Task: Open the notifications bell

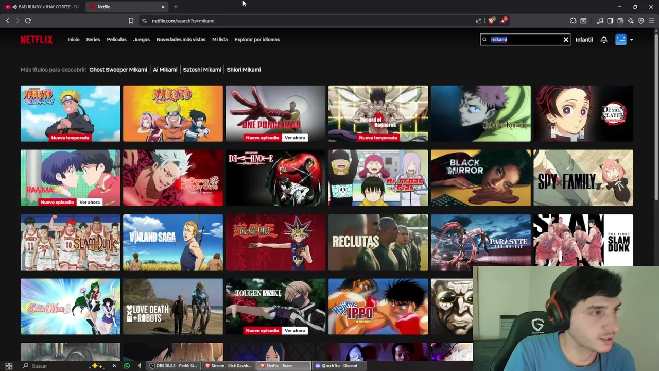Action: (x=604, y=40)
